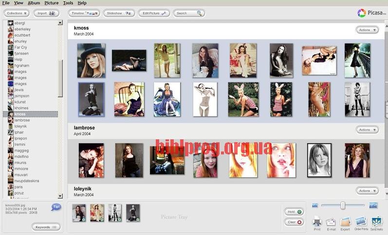This screenshot has height=235, width=388.
Task: Open the Collections dropdown
Action: (17, 13)
